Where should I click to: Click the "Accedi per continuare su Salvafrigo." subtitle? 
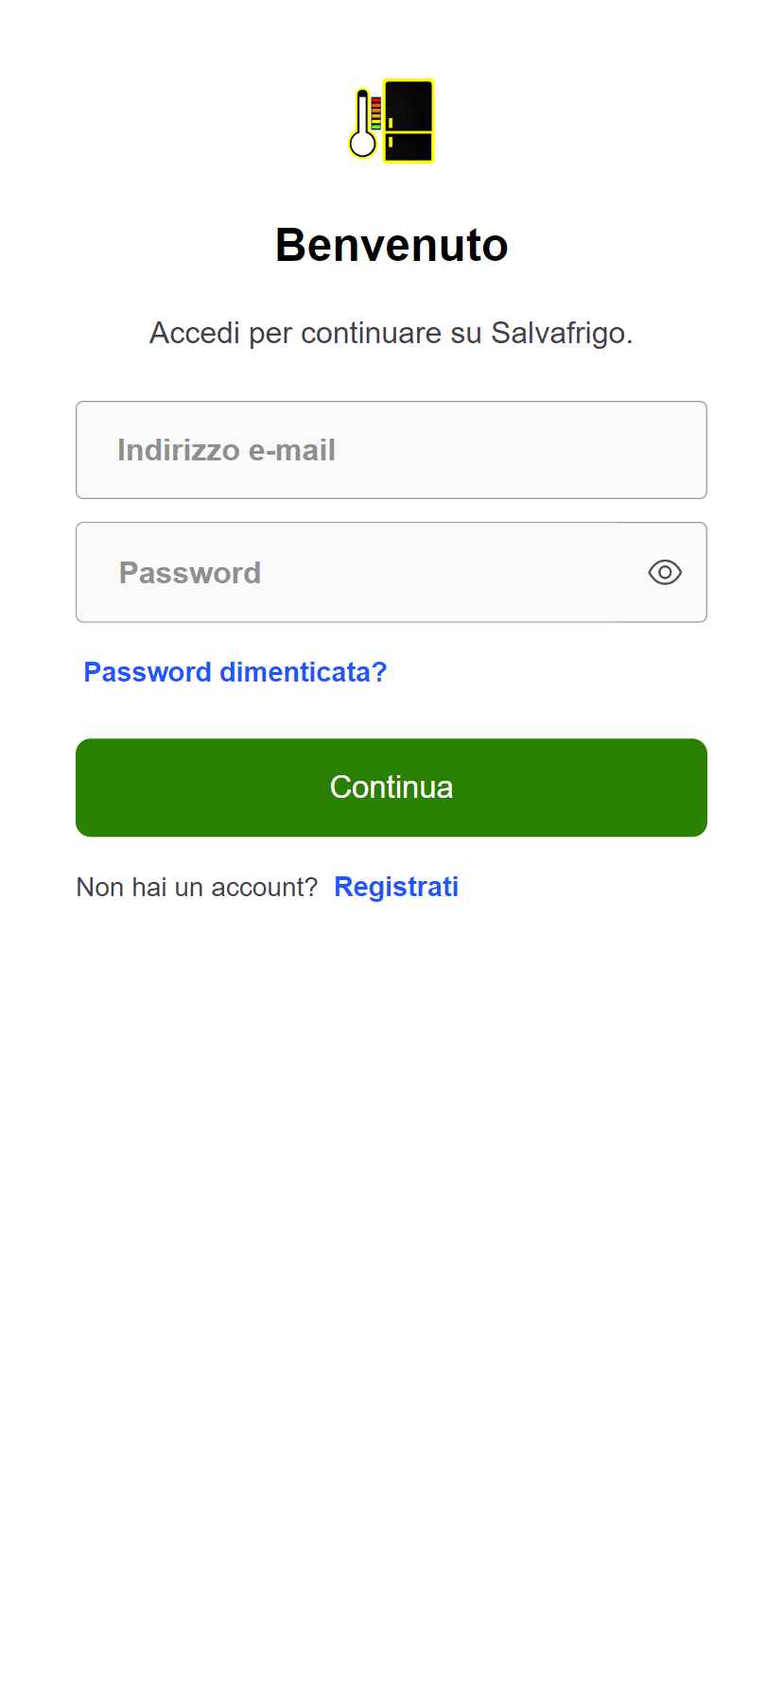coord(391,333)
